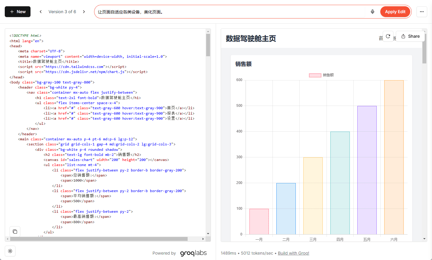Click the 六月 x-axis label
The image size is (432, 260).
[x=394, y=239]
